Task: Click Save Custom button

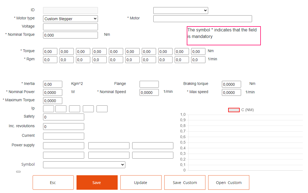Action: click(185, 183)
